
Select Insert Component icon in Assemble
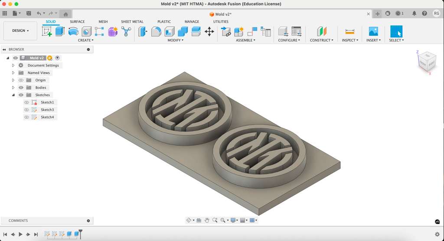coord(225,32)
